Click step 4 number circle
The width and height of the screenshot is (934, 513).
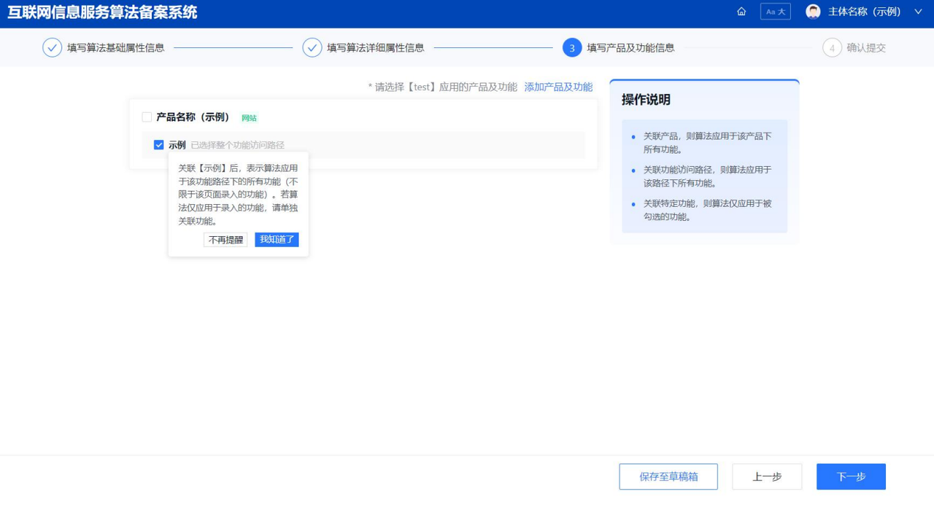coord(832,47)
